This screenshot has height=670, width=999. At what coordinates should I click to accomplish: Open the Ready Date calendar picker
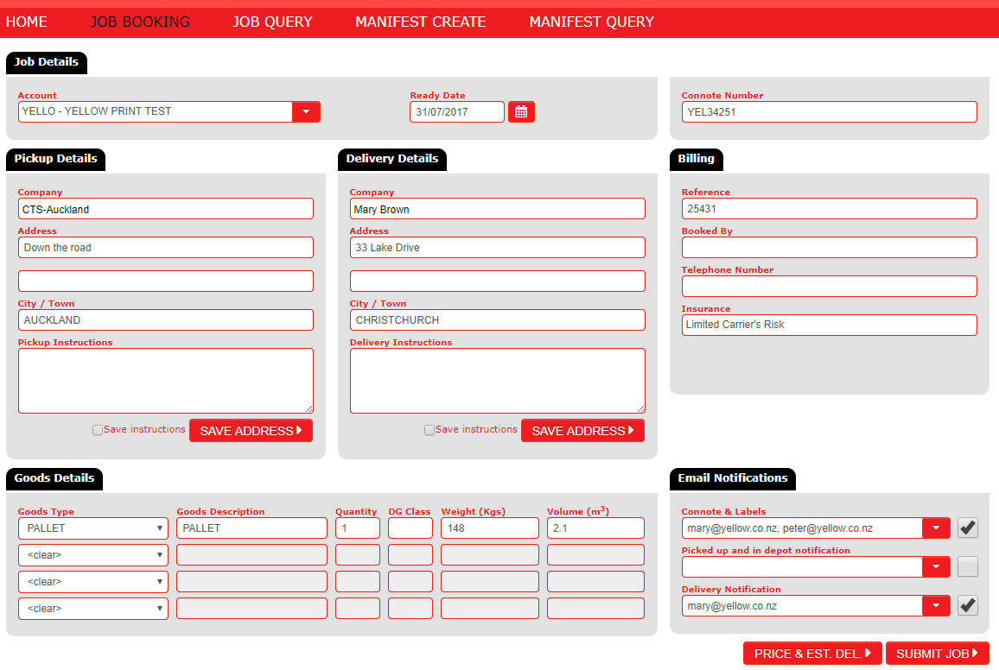[521, 112]
